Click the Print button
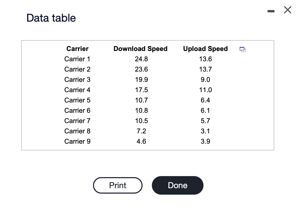 [117, 185]
